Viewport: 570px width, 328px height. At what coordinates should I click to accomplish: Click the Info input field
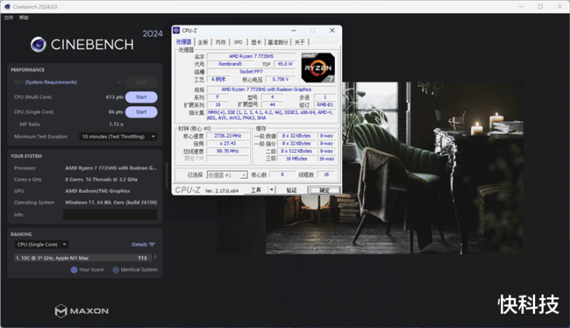click(x=110, y=215)
